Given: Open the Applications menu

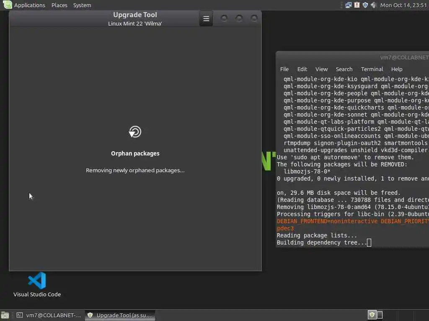Looking at the screenshot, I should 30,5.
